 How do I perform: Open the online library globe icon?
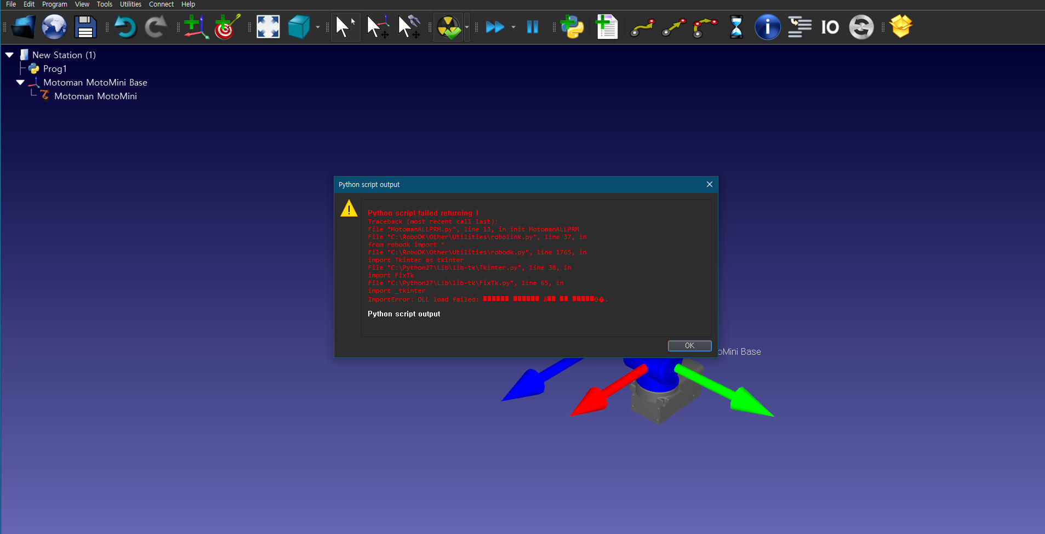click(54, 27)
